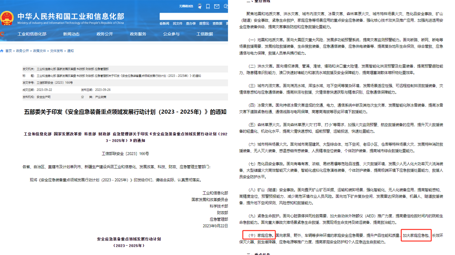Open 公众参与 navigation menu

click(x=171, y=34)
